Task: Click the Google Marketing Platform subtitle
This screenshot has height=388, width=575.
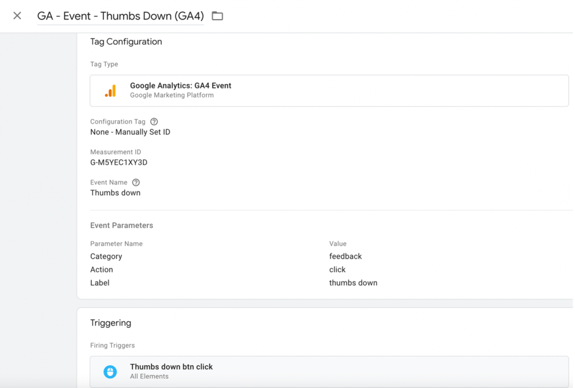Action: pyautogui.click(x=172, y=95)
